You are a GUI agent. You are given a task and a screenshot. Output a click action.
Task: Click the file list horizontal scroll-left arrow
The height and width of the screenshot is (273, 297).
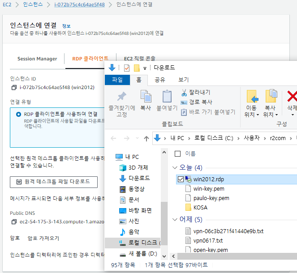[173, 256]
